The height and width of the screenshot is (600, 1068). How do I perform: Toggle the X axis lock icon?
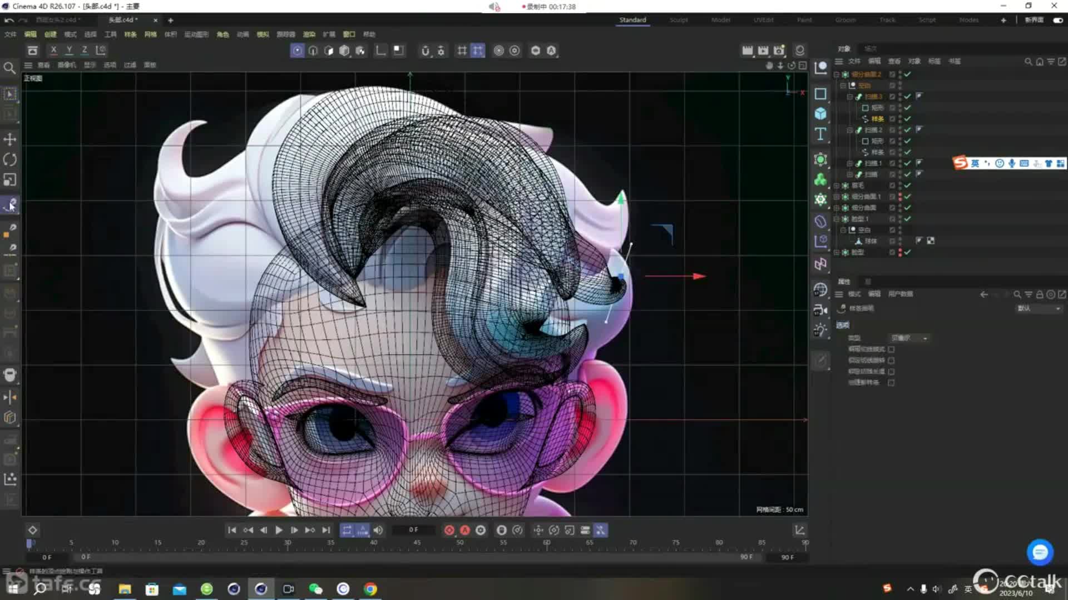(53, 50)
